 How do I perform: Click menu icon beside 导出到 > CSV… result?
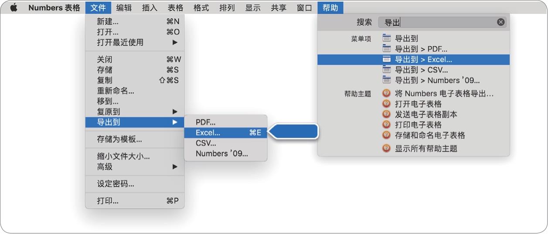[x=386, y=70]
